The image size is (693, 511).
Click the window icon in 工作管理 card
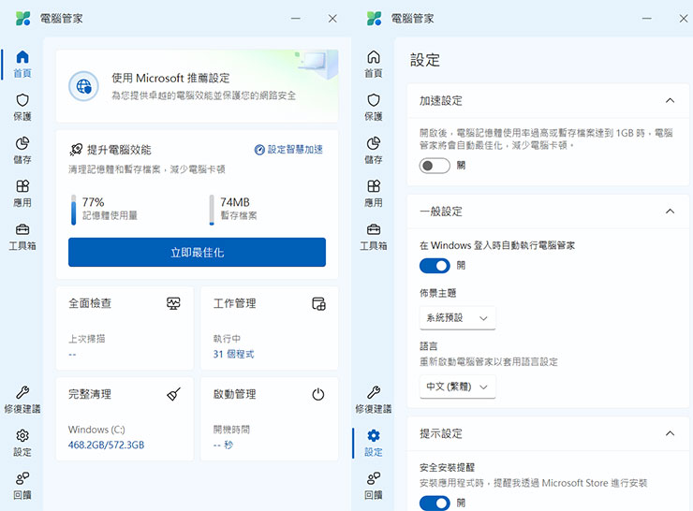(318, 303)
